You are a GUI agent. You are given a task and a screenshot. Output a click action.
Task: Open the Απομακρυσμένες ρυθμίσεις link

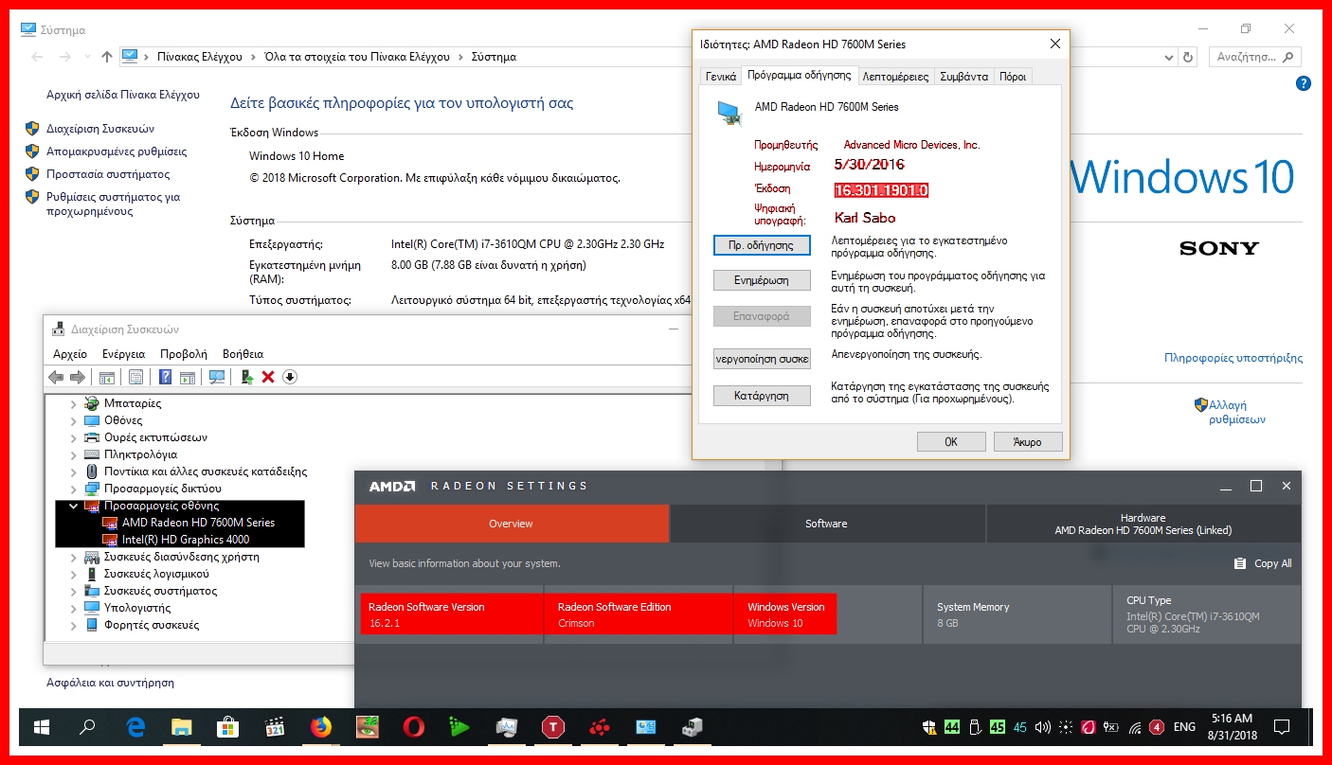117,151
